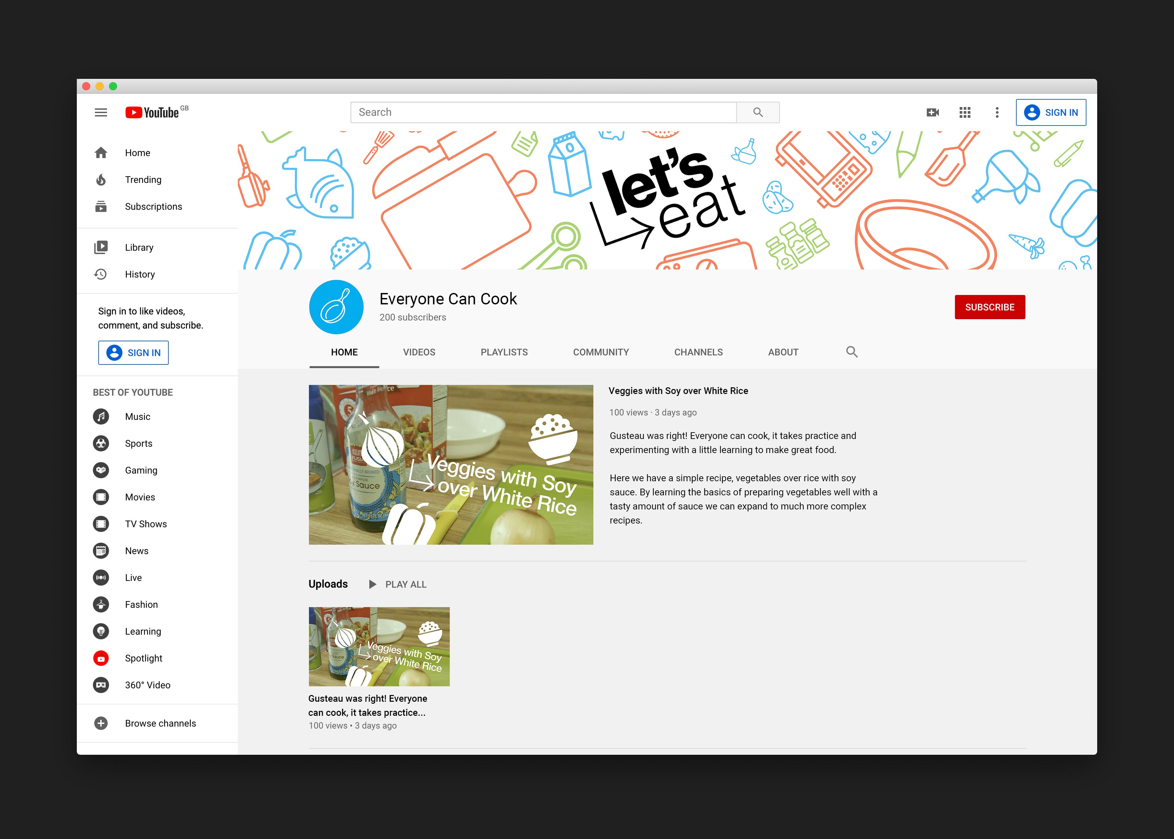Open the create video camera icon
1174x839 pixels.
932,112
